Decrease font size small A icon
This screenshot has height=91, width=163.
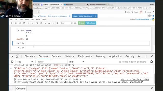tap(45, 23)
